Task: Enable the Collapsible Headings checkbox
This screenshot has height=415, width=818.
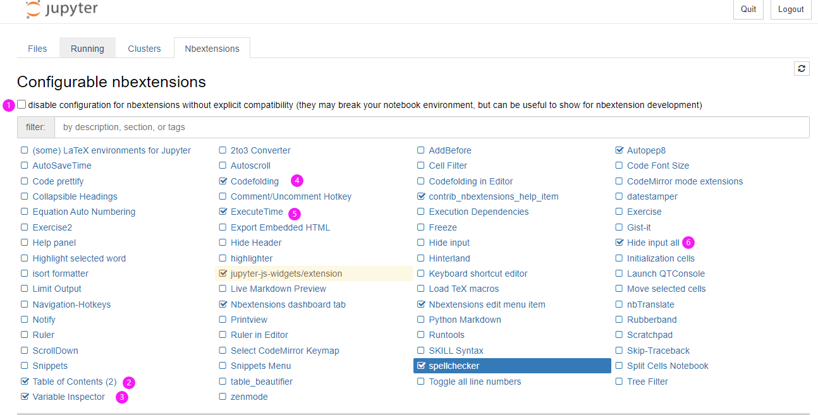Action: pyautogui.click(x=25, y=196)
